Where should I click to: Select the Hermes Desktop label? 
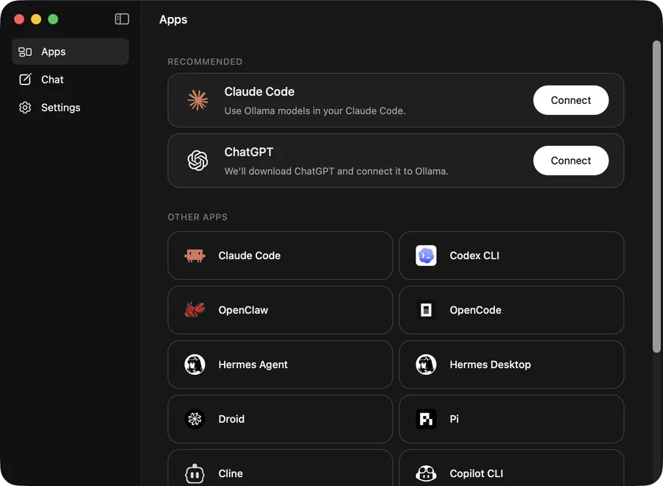(x=490, y=364)
